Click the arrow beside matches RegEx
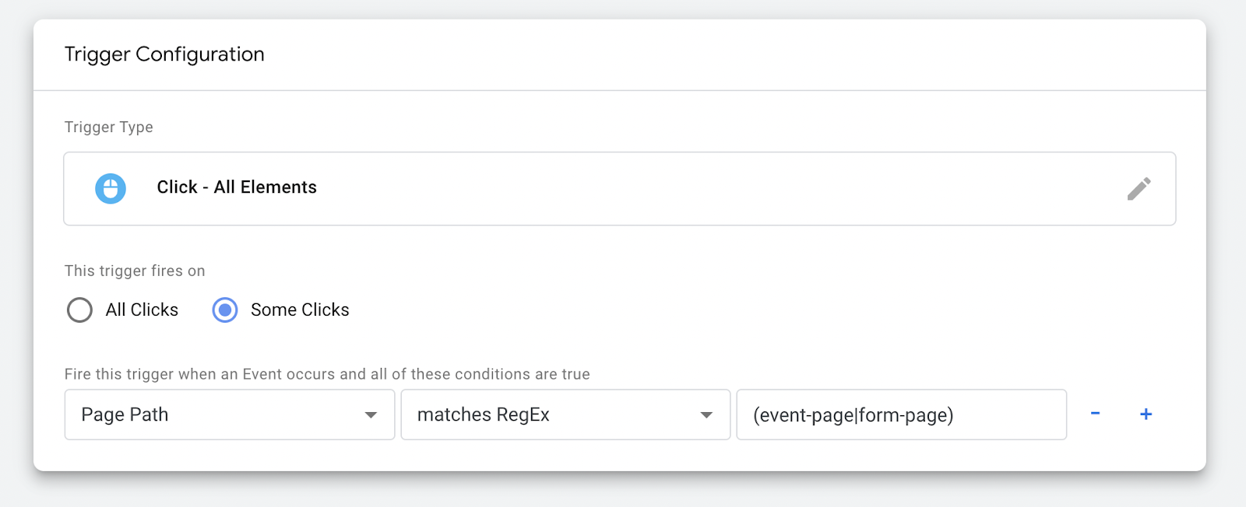This screenshot has height=507, width=1246. pyautogui.click(x=706, y=415)
